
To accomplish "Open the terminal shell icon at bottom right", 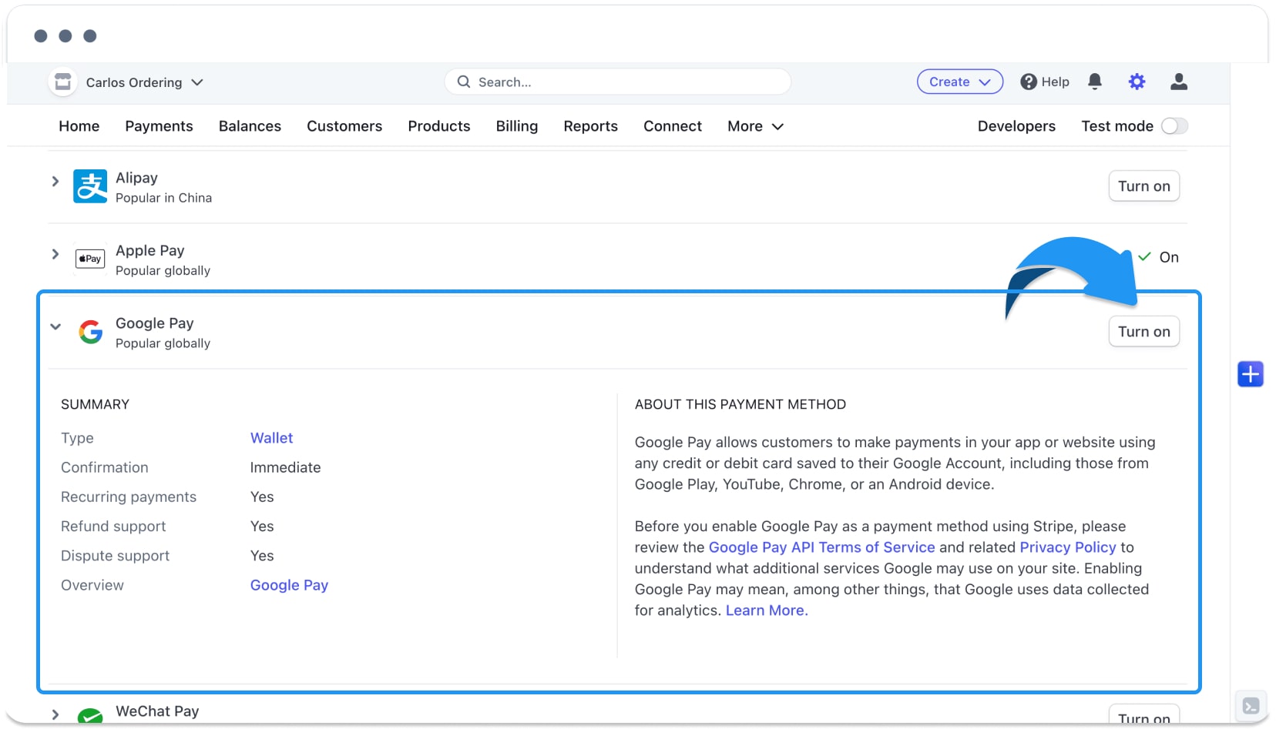I will 1251,706.
